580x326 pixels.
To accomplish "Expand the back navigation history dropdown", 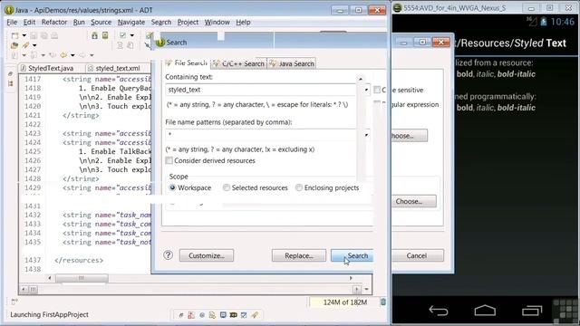I will point(72,55).
